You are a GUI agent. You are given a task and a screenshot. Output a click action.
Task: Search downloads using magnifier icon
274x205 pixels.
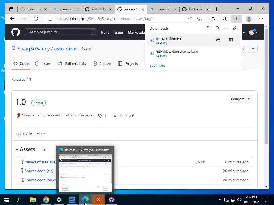[217, 28]
